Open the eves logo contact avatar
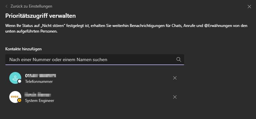This screenshot has width=256, height=119. 15,97
